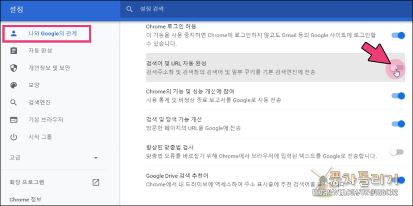Switch off 검색 및 탐색 기능 개선 toggle

tap(398, 123)
